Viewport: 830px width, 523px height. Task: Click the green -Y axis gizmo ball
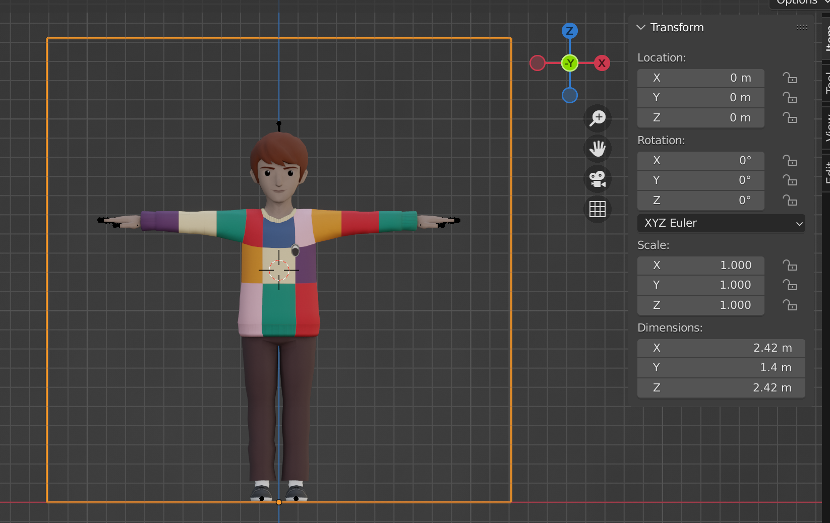point(570,63)
